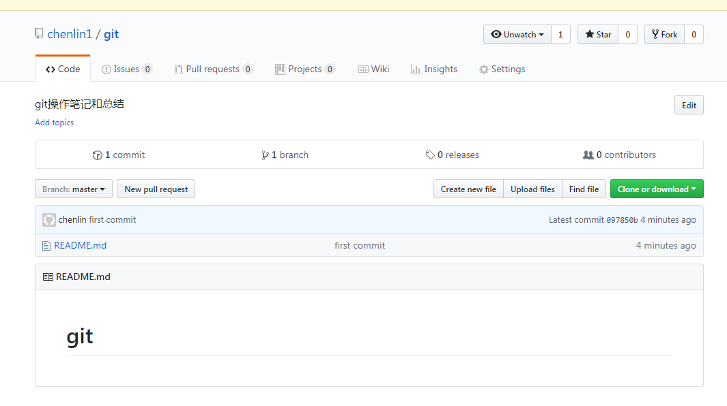Edit the repository description
Screen dimensions: 727x406
pos(689,105)
